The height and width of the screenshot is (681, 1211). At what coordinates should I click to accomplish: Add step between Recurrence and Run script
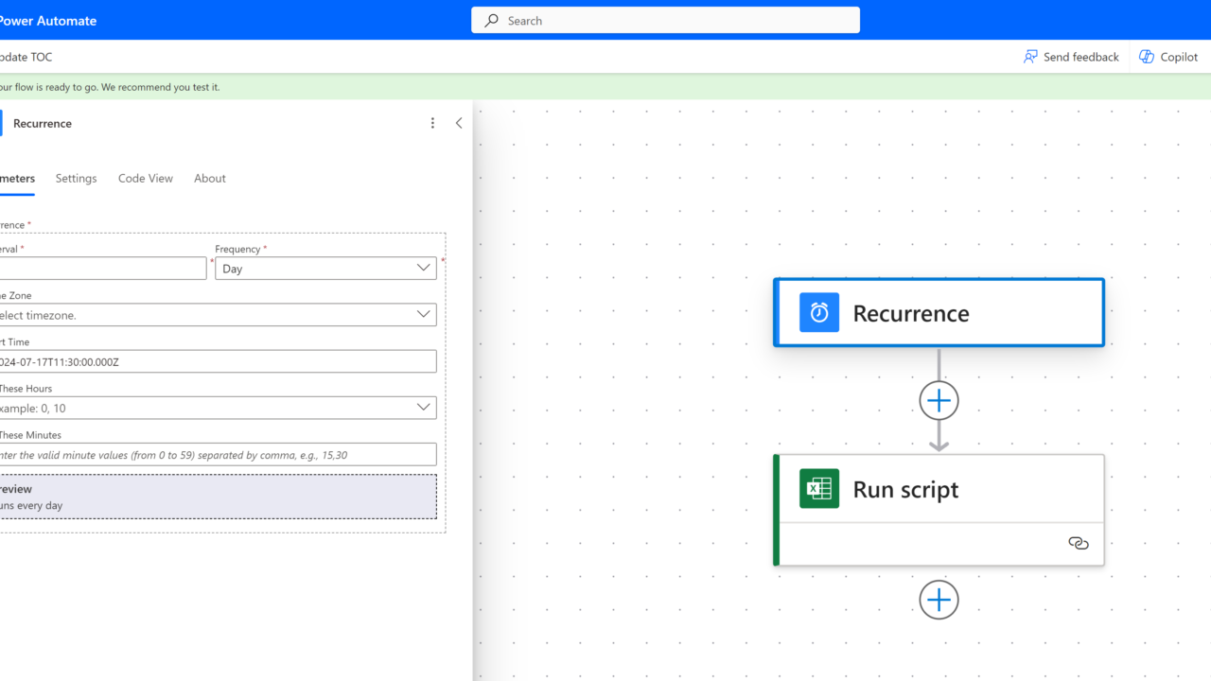(x=939, y=401)
